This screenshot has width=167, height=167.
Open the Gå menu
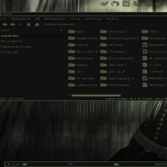pyautogui.click(x=37, y=19)
